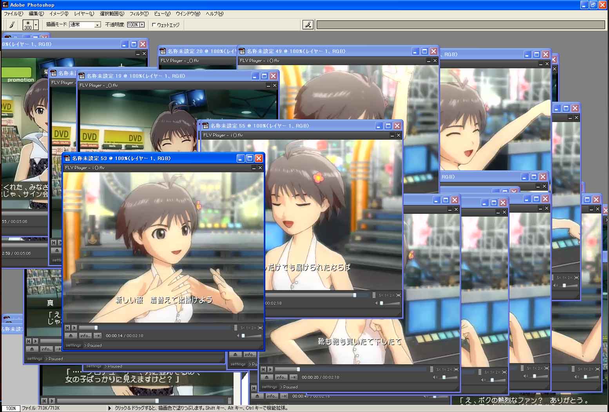
Task: Click the seek handle in 名称未設定 55 player
Action: click(x=355, y=295)
